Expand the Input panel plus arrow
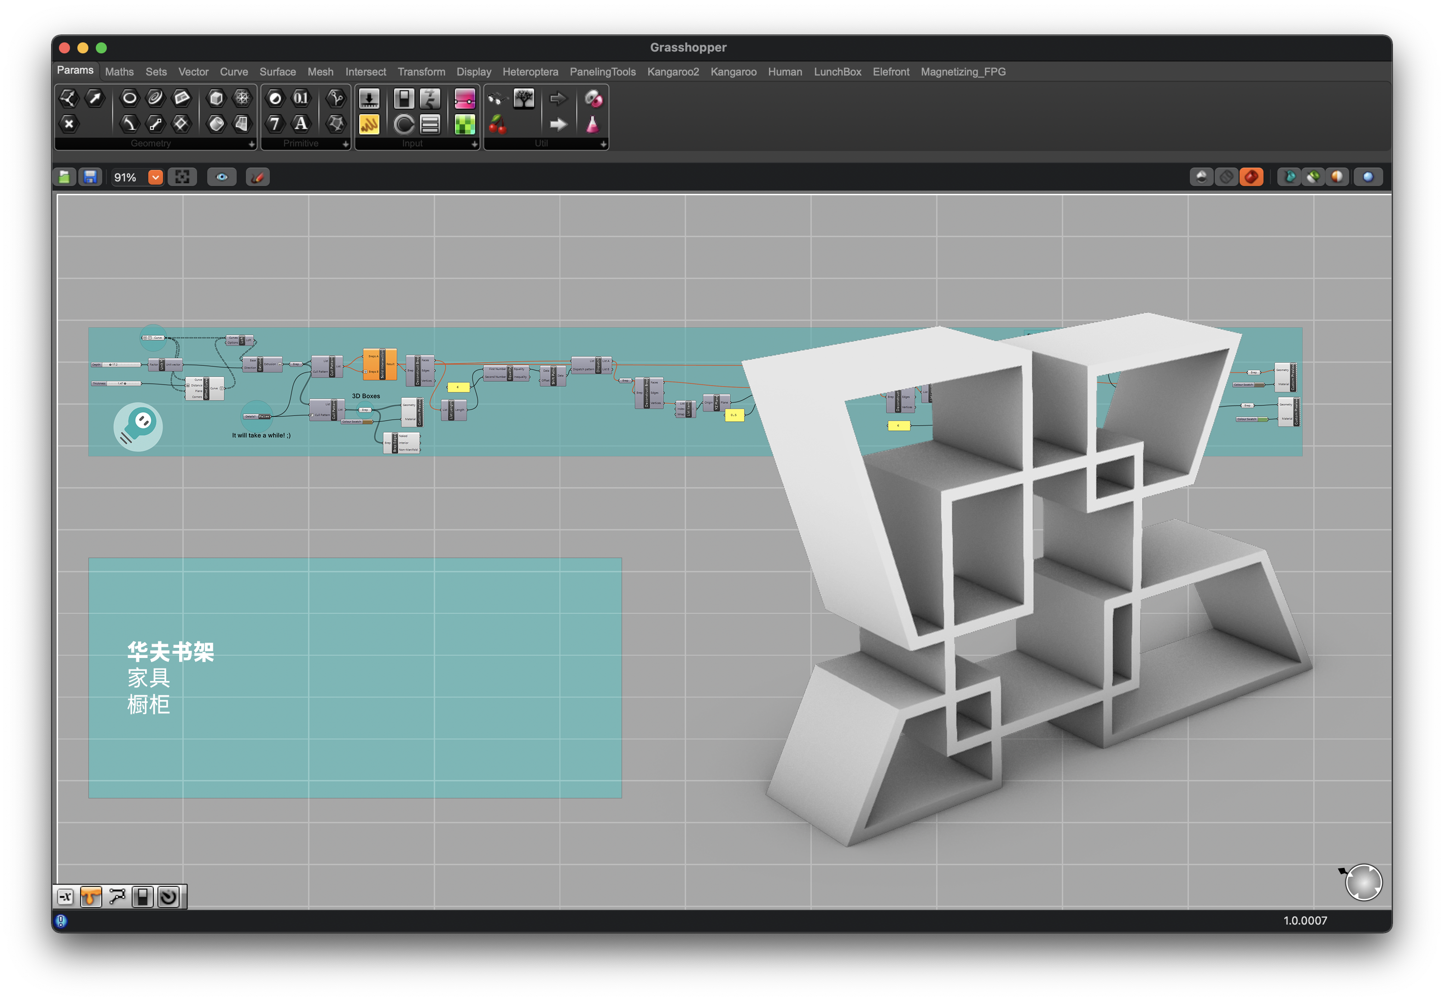Screen dimensions: 1444x1001 pos(474,144)
